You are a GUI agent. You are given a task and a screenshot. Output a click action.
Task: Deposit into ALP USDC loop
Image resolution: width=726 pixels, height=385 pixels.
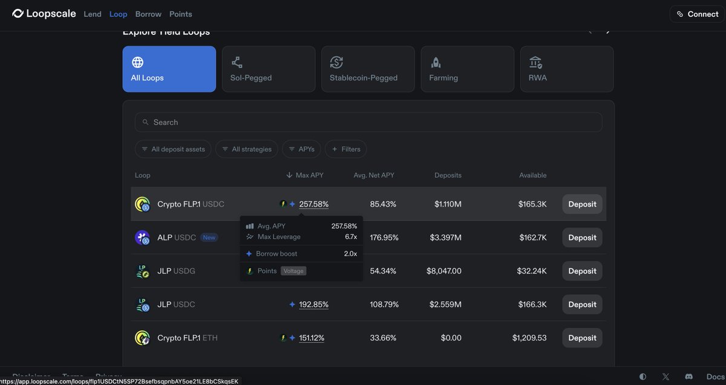click(583, 238)
